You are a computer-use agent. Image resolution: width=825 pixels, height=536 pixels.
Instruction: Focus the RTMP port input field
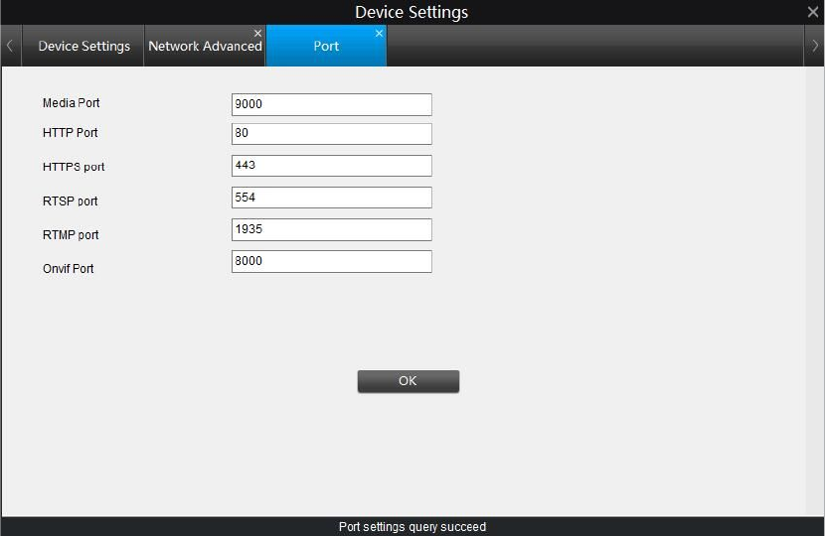point(331,229)
